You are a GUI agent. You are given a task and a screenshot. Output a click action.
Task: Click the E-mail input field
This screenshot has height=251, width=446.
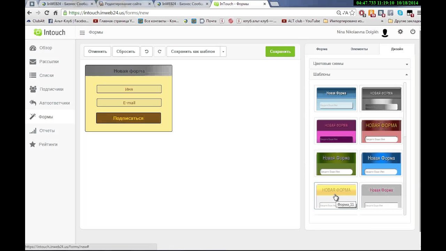pos(129,103)
